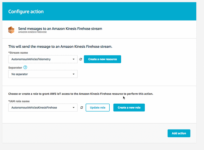Click the Send messages to Kinesis Firehose heading
Screen dimensions: 204x150
60,29
